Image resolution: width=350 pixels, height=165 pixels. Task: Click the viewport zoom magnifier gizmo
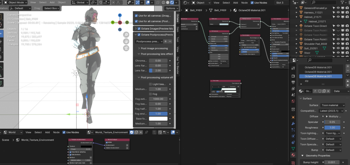[x=126, y=34]
